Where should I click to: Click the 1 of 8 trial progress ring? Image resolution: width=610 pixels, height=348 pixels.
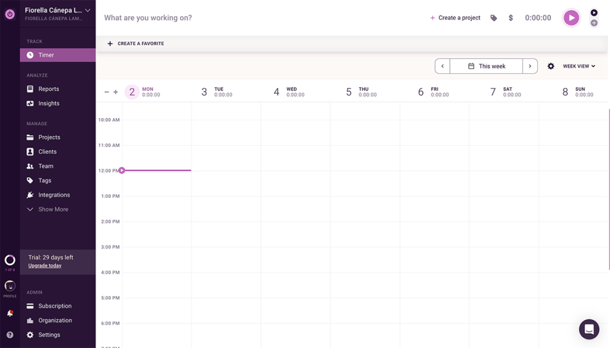tap(9, 260)
